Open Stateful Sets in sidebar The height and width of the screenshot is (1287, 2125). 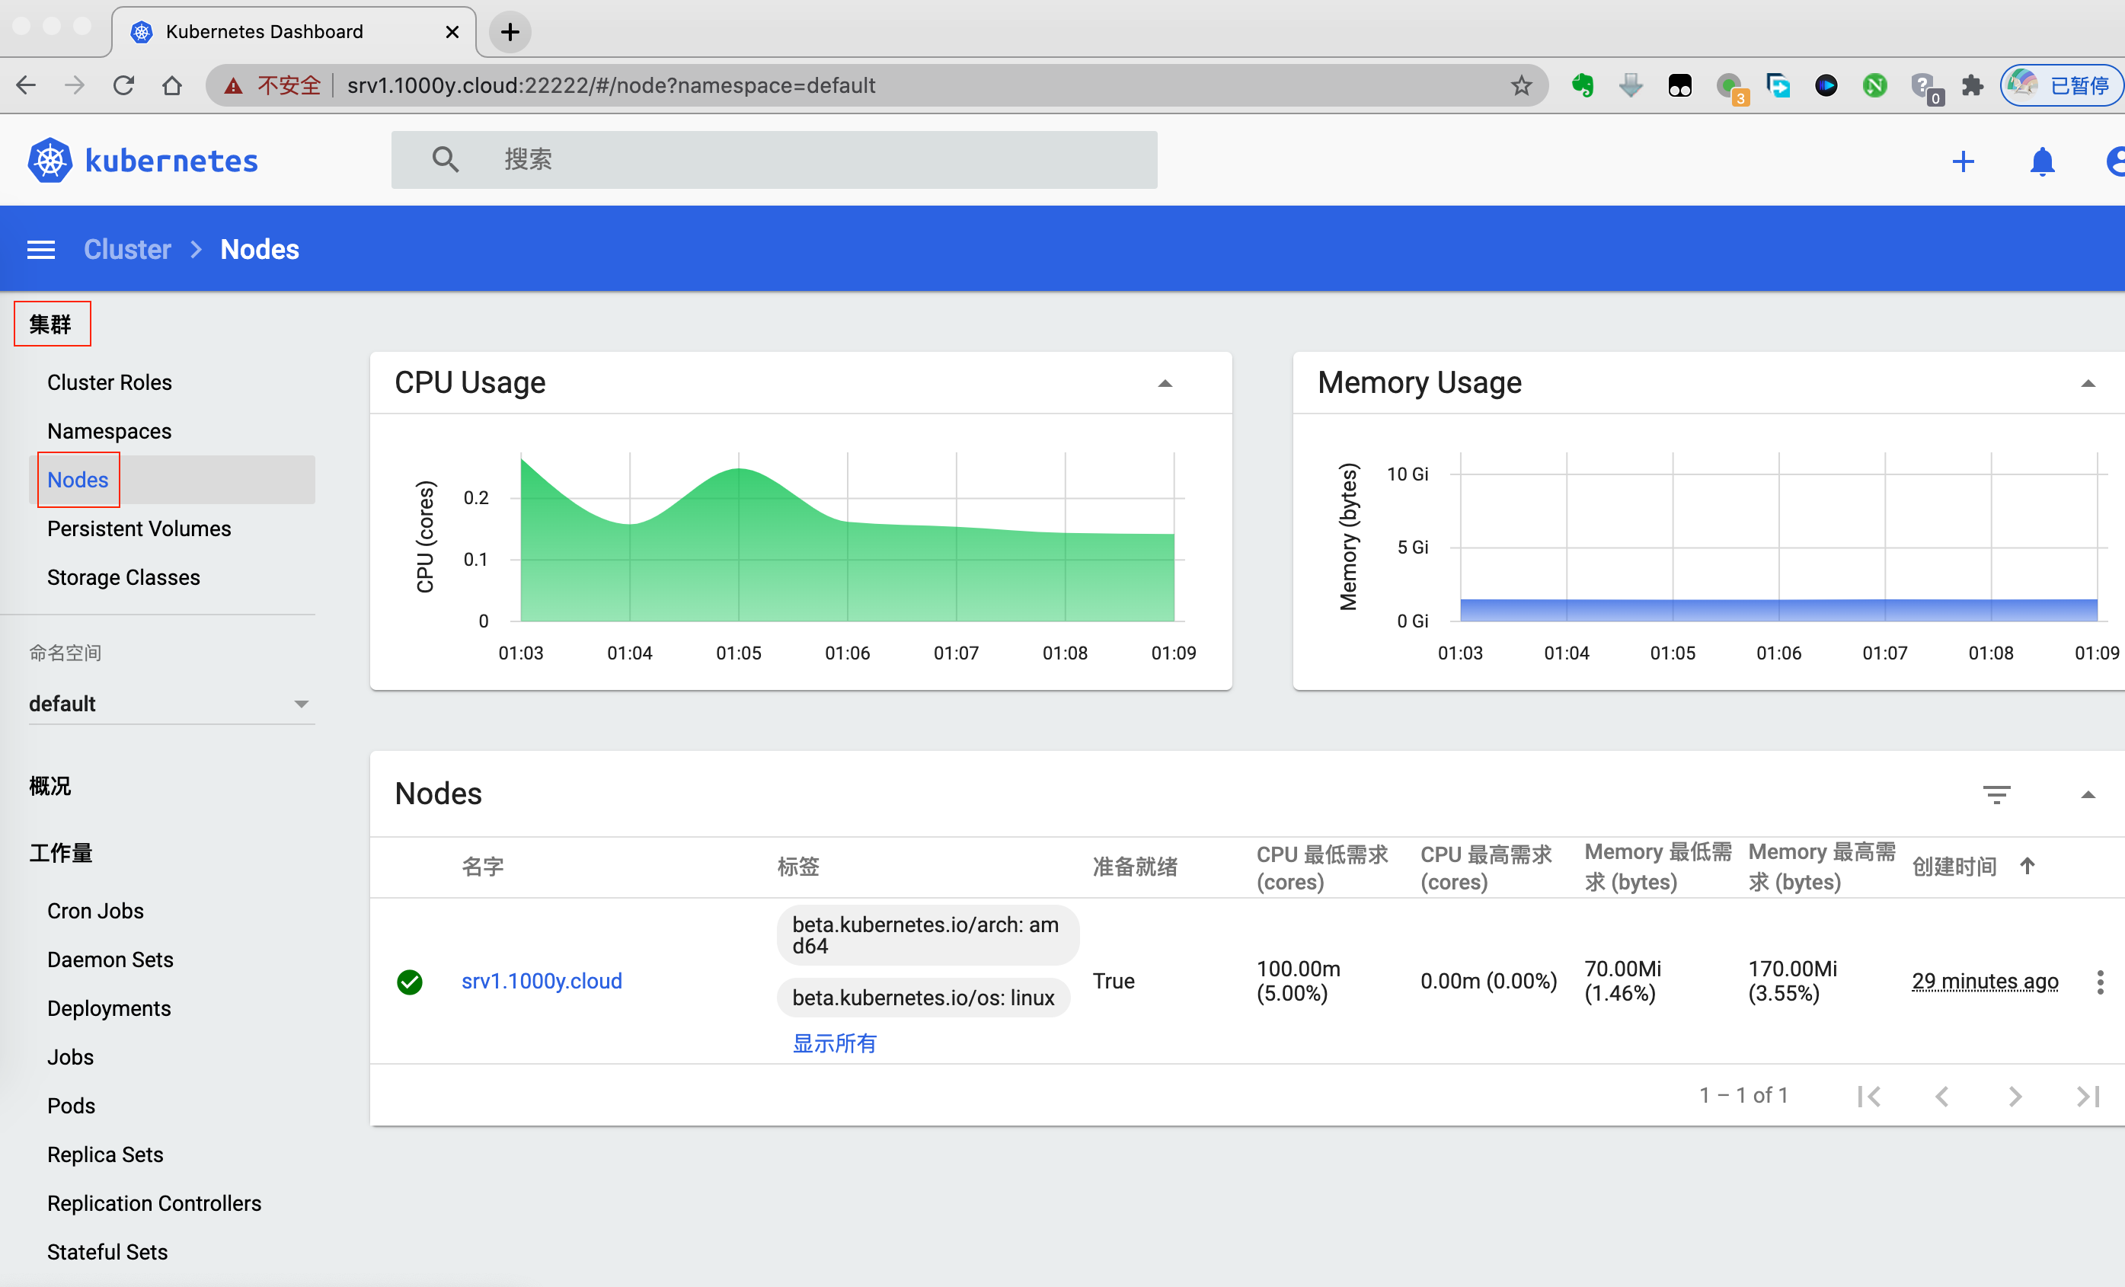(x=108, y=1252)
